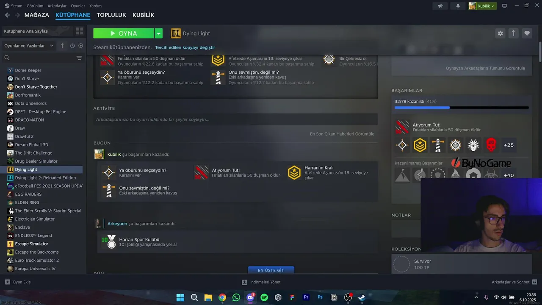Click the activity comment input field
Image resolution: width=542 pixels, height=305 pixels.
click(x=235, y=119)
